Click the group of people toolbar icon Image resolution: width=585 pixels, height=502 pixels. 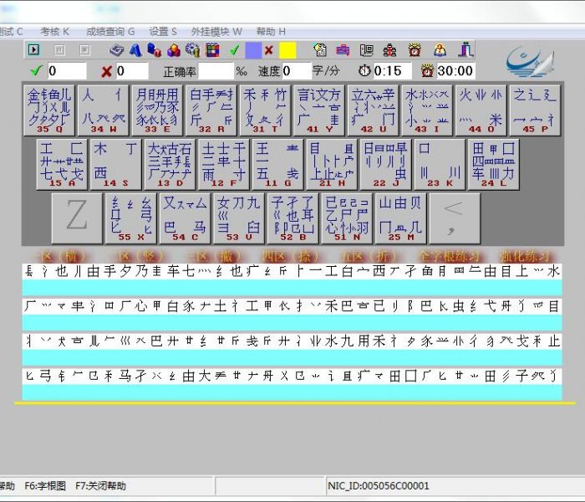point(390,50)
